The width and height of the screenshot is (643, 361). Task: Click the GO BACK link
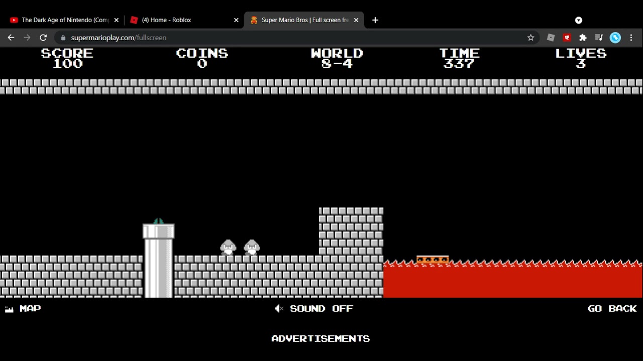pos(612,309)
